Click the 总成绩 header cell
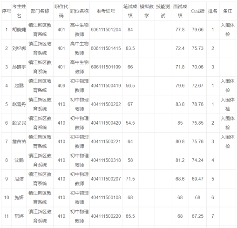 [x=197, y=11]
